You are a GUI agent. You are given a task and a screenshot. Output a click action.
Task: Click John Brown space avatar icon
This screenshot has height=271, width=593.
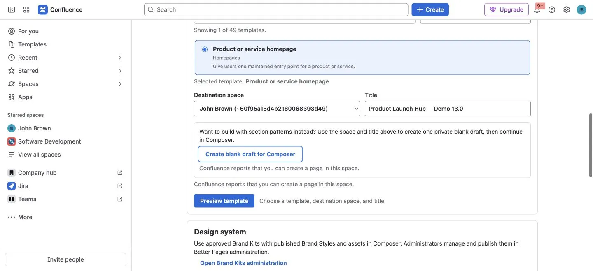coord(12,128)
